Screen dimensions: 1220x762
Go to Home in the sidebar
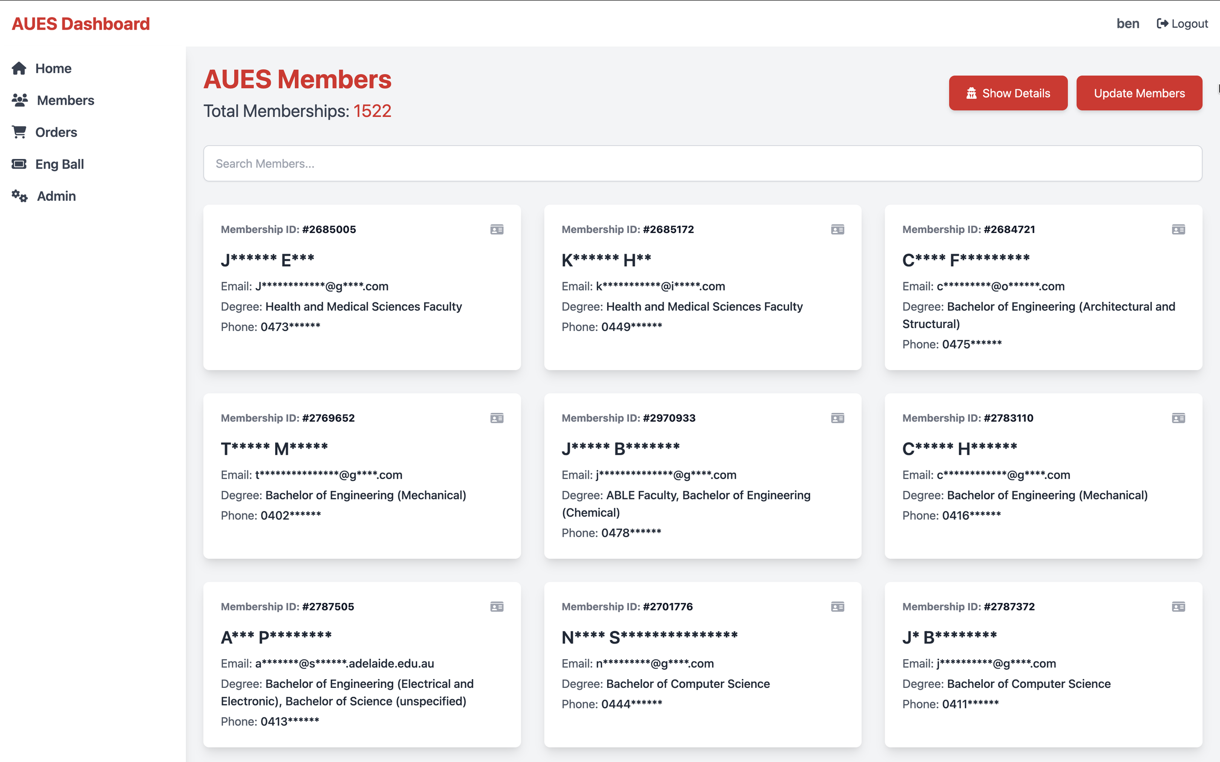point(52,69)
